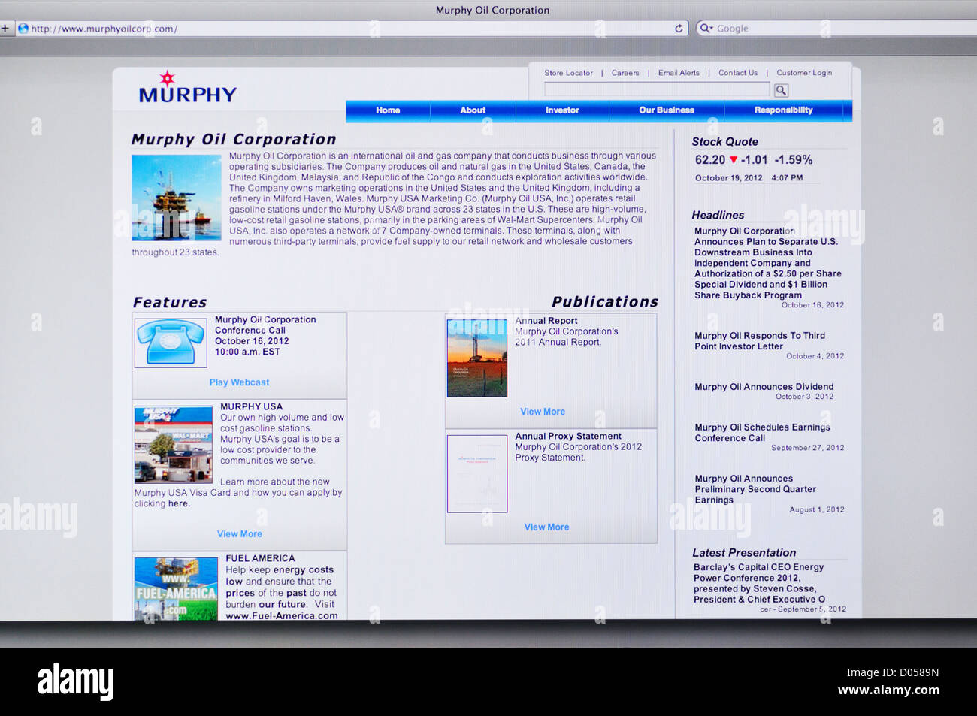Image resolution: width=977 pixels, height=716 pixels.
Task: Open Barclay's Capital CEO Energy presentation link
Action: (759, 583)
